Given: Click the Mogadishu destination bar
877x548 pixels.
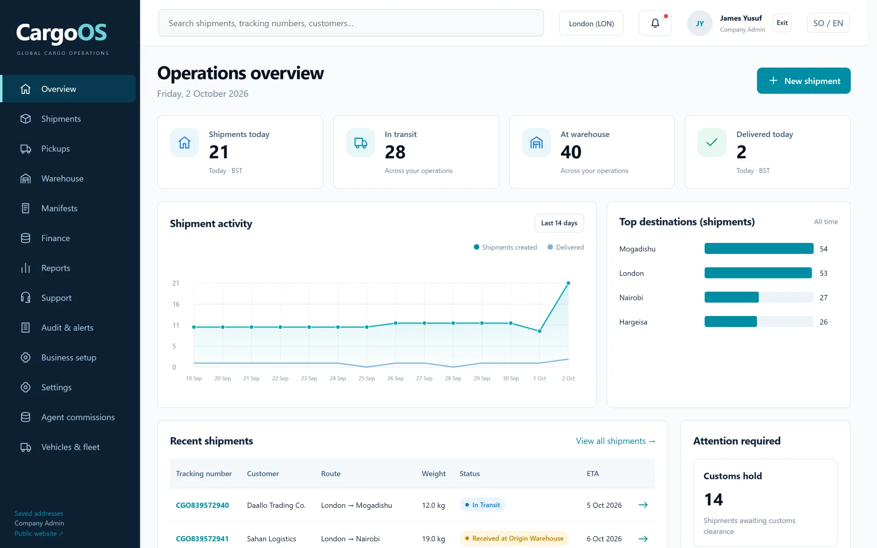Looking at the screenshot, I should (759, 248).
